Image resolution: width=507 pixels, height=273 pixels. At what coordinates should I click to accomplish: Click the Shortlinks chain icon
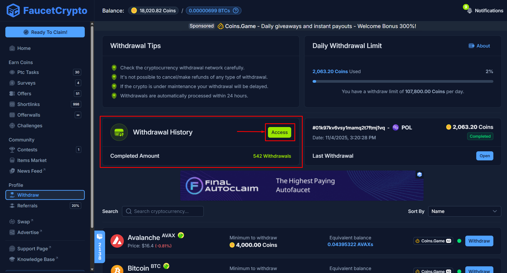click(x=12, y=104)
